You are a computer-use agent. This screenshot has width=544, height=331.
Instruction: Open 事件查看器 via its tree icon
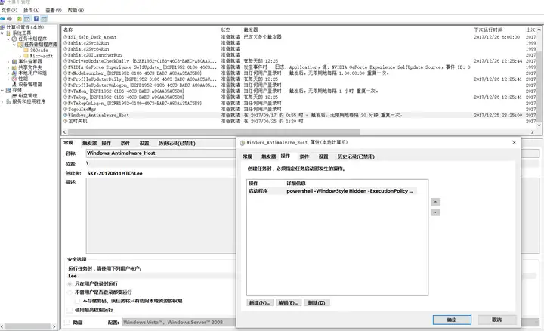14,61
